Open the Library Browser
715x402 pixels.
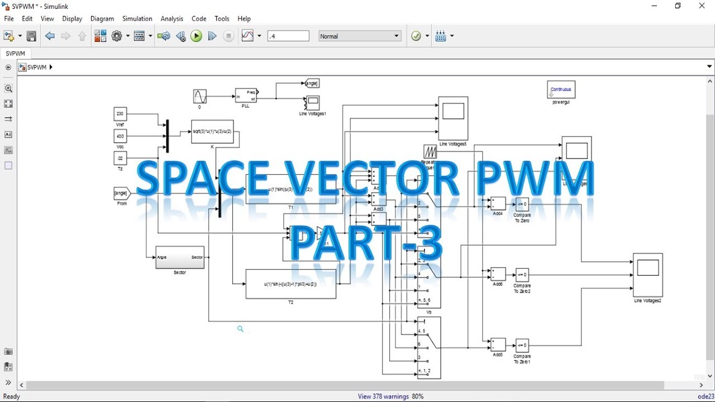(x=100, y=36)
